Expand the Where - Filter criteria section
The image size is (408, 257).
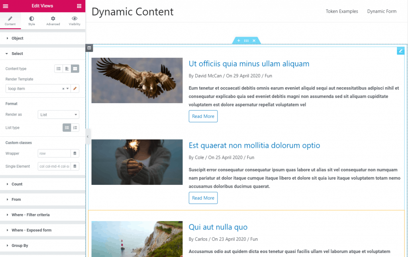tap(30, 215)
